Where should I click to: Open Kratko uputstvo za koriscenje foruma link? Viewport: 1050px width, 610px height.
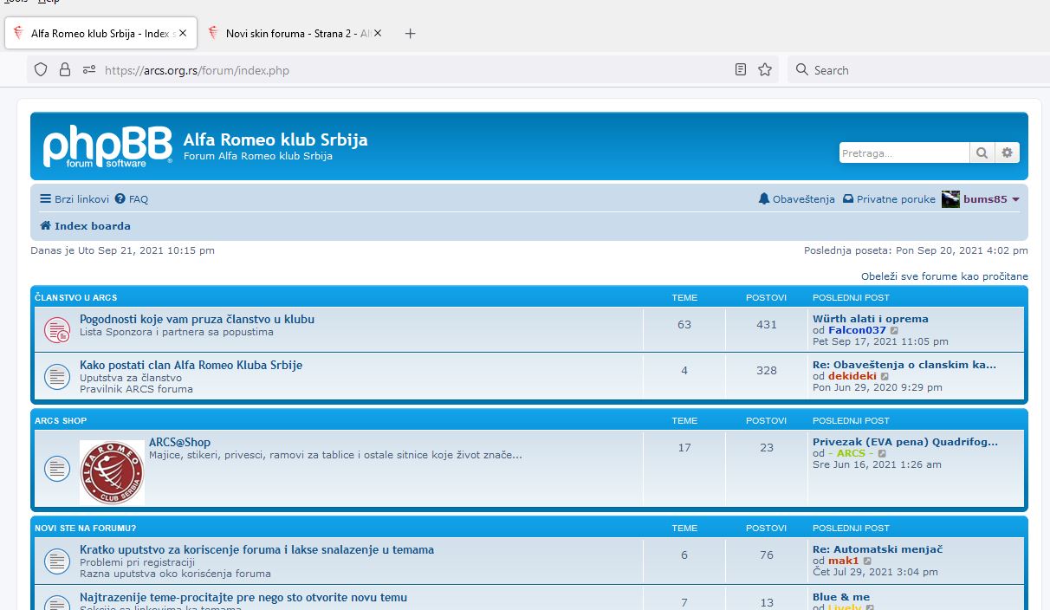click(256, 550)
